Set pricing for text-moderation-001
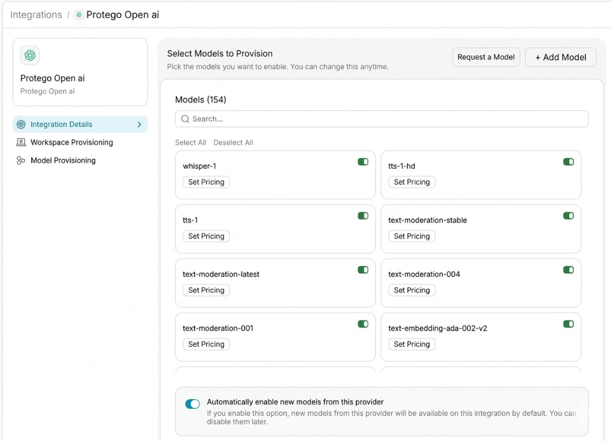 click(206, 344)
